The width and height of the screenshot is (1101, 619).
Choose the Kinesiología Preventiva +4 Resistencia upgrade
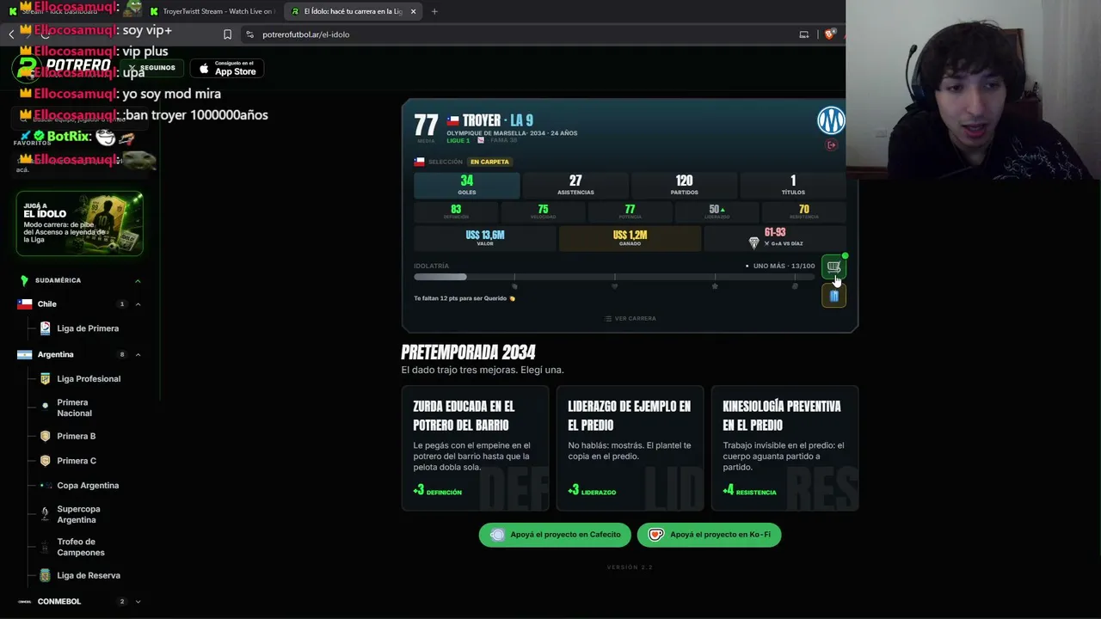pyautogui.click(x=784, y=448)
